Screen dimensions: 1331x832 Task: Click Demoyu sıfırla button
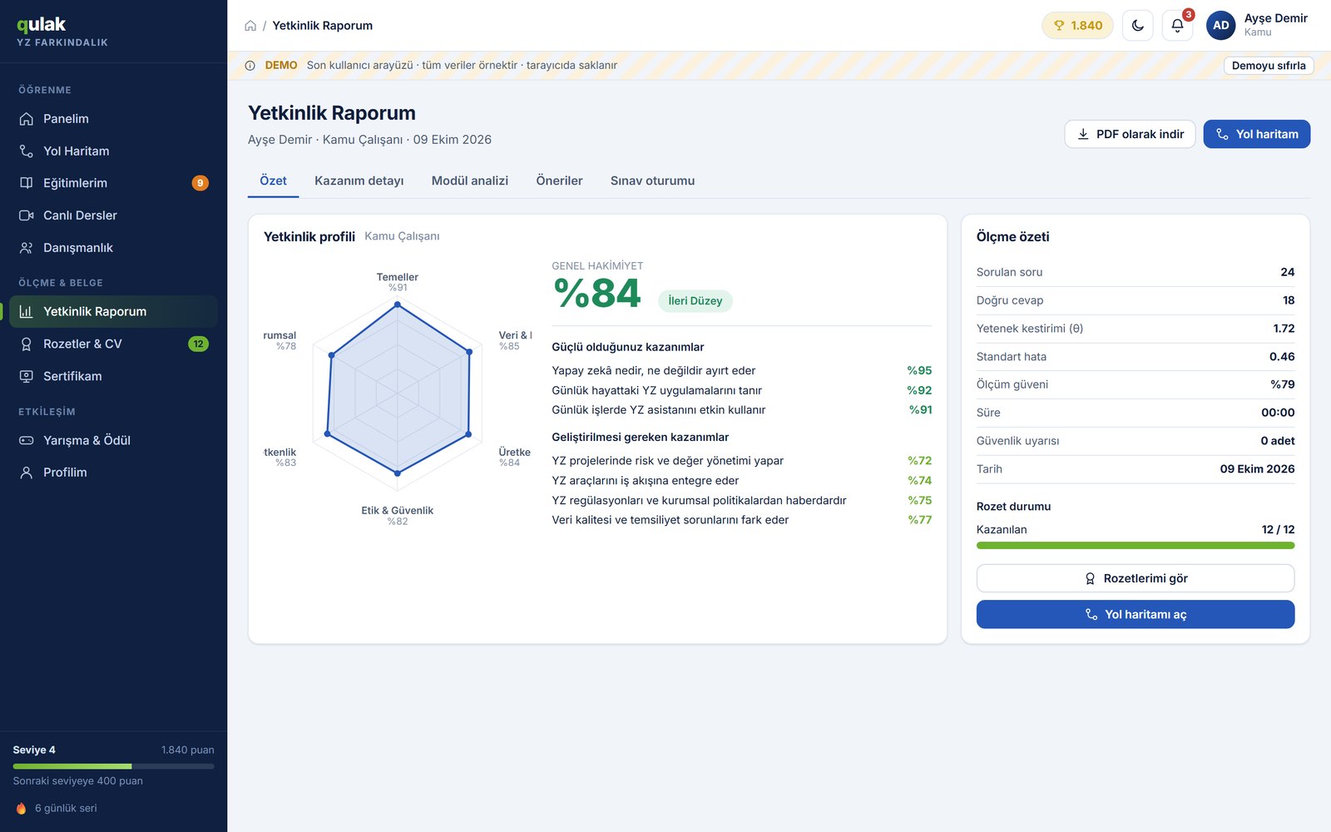[1269, 66]
